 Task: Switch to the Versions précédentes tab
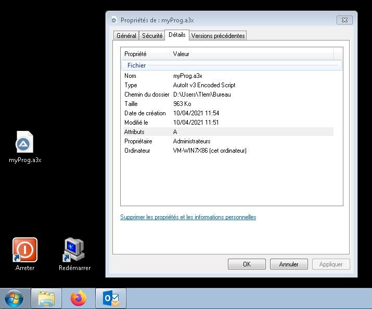(217, 36)
